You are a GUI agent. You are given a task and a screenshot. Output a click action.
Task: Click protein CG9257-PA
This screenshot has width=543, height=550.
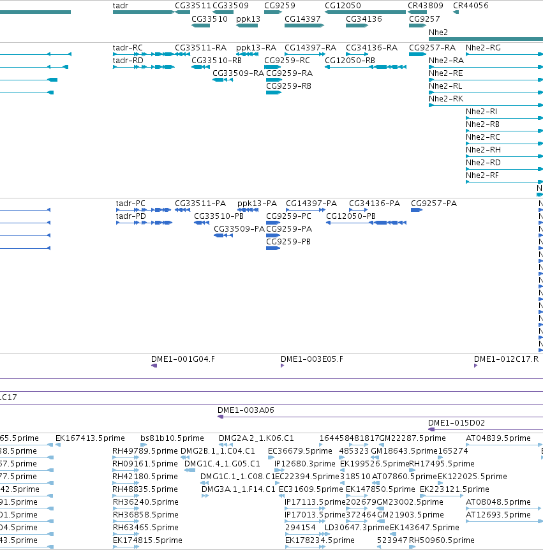pyautogui.click(x=433, y=204)
